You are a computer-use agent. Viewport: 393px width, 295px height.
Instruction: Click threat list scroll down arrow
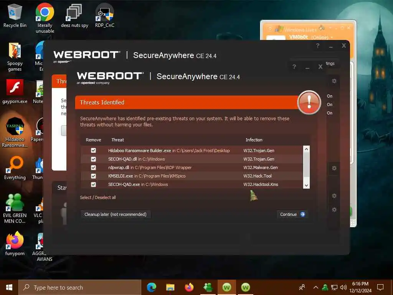coord(306,186)
